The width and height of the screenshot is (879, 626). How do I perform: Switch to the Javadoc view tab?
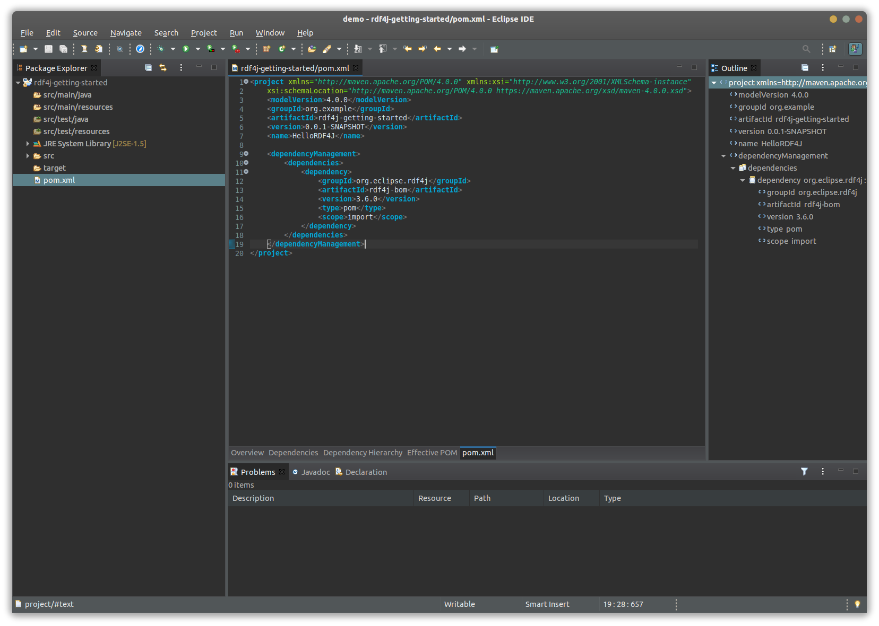[x=311, y=472]
